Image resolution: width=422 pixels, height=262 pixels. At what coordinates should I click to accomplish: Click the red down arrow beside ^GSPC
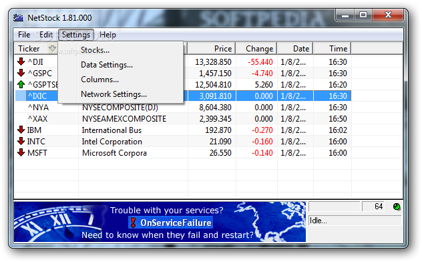pyautogui.click(x=21, y=73)
